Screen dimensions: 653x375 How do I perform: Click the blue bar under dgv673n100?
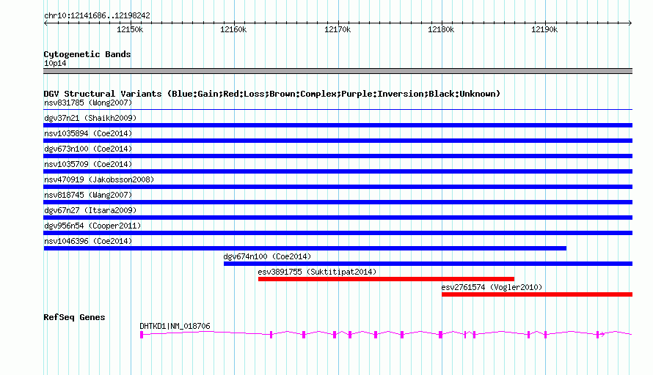[x=338, y=156]
